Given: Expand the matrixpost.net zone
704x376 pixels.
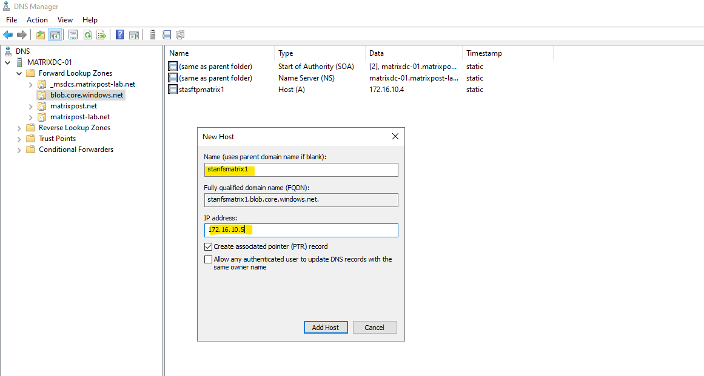Looking at the screenshot, I should 30,106.
